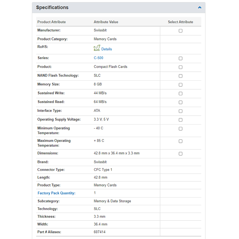Check the Interface Type ATA checkbox
239x239 pixels.
(180, 111)
